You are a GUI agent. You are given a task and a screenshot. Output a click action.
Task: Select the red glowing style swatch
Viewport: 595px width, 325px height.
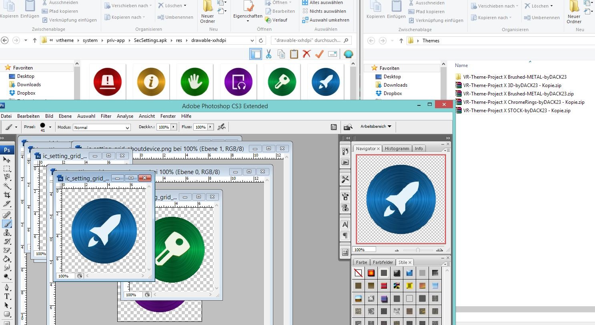[371, 273]
